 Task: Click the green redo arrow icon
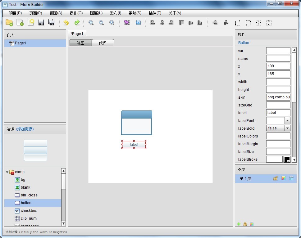(x=77, y=22)
